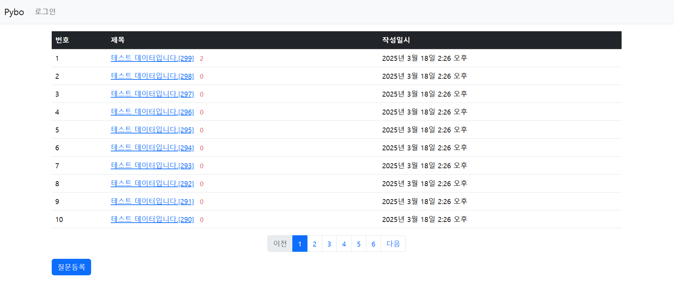The height and width of the screenshot is (302, 674).
Task: Go to page 2
Action: (314, 244)
